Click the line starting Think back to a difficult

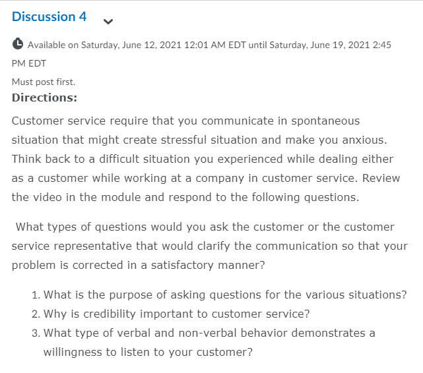point(203,159)
